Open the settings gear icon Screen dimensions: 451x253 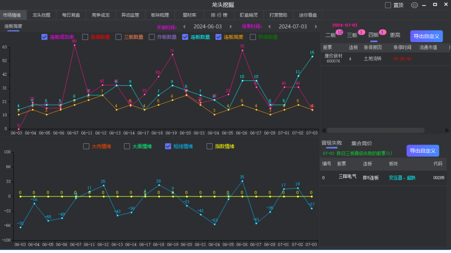414,5
